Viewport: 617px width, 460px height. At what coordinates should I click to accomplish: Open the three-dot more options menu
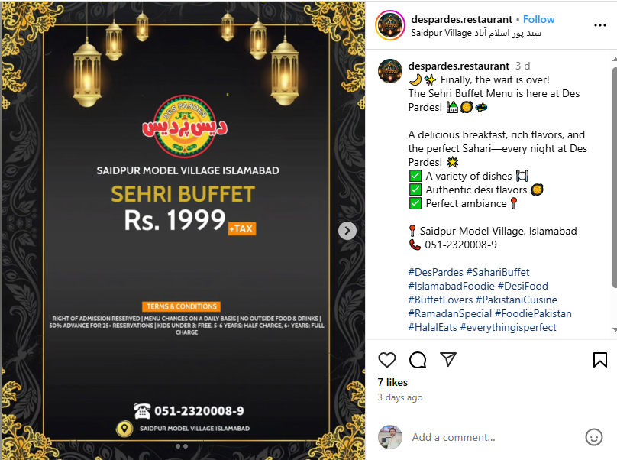pos(599,25)
